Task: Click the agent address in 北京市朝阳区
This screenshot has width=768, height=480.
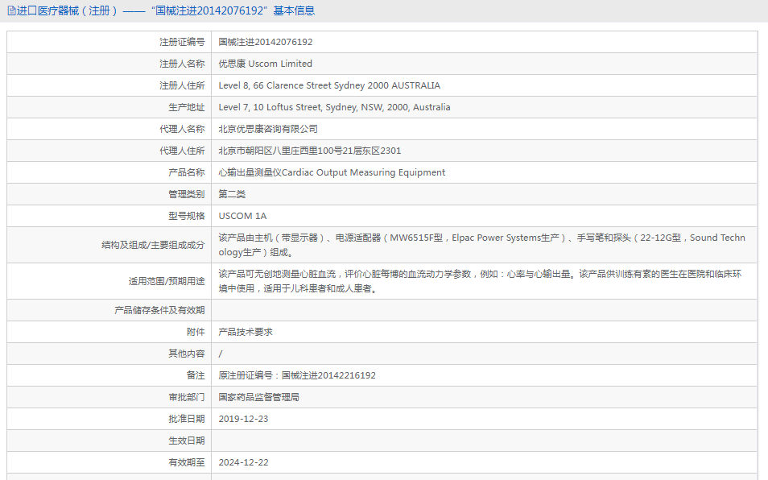Action: point(310,151)
